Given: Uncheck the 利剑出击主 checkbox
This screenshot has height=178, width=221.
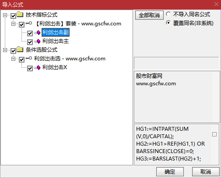Looking at the screenshot, I should click(x=30, y=42).
